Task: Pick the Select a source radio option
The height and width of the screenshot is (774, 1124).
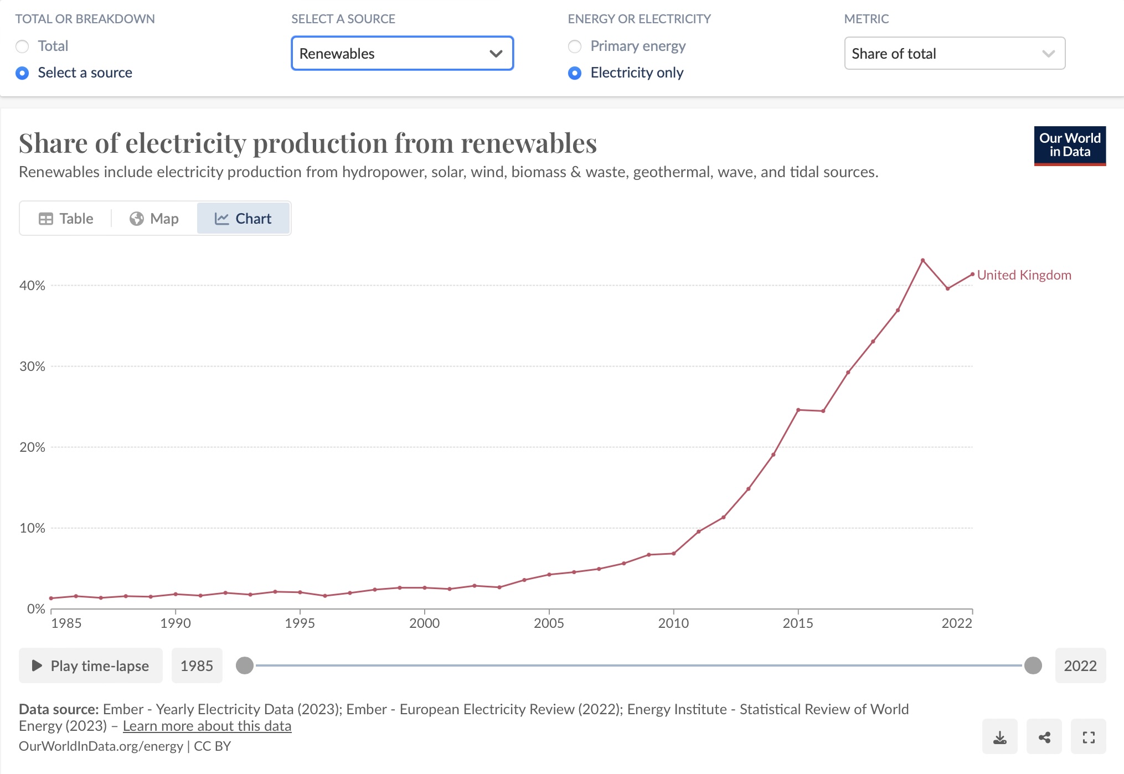Action: [22, 73]
